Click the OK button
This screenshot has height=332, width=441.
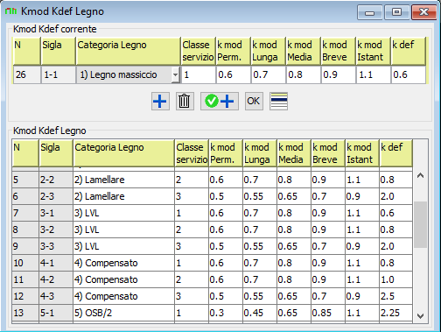pos(254,102)
